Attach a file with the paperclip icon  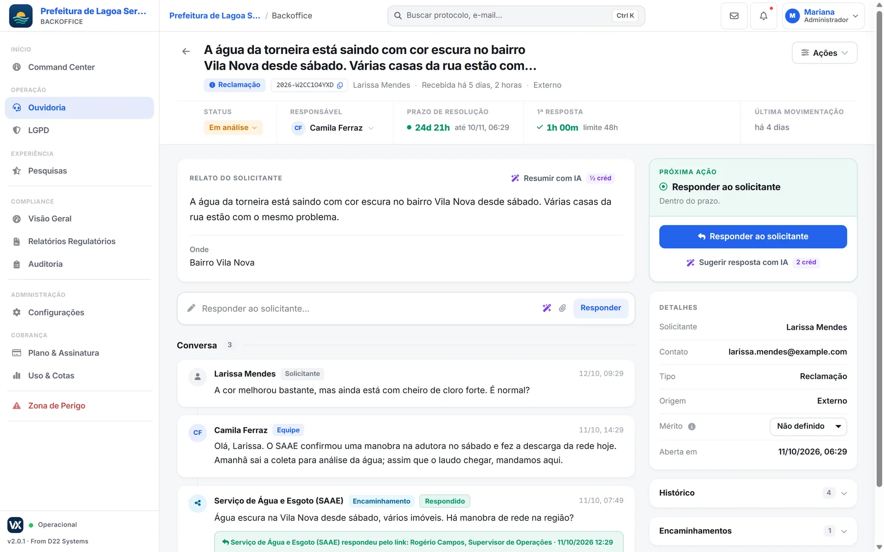click(563, 308)
